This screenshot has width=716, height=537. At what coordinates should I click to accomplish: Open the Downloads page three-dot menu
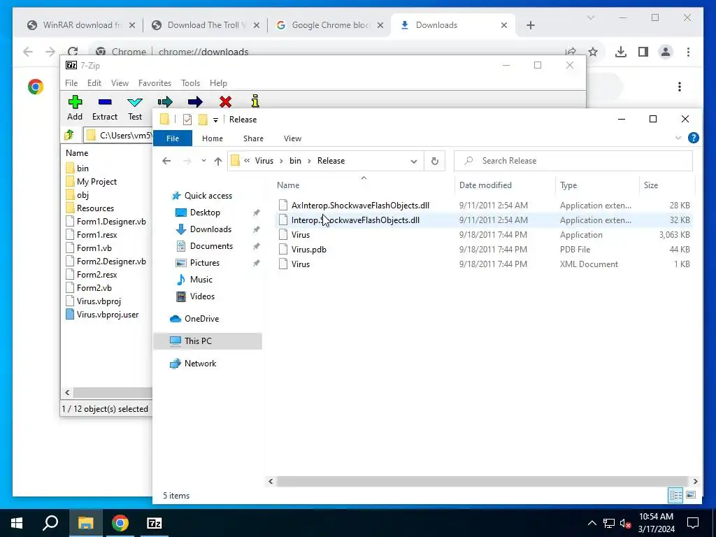(680, 87)
